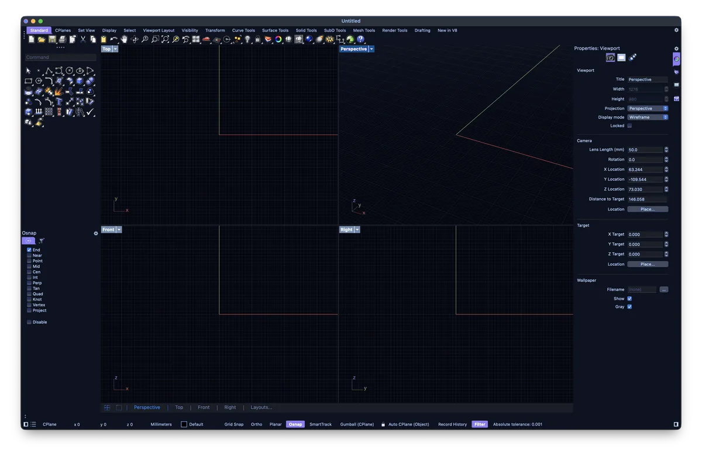Open the Top viewport title menu arrow
The width and height of the screenshot is (702, 460).
(x=116, y=49)
